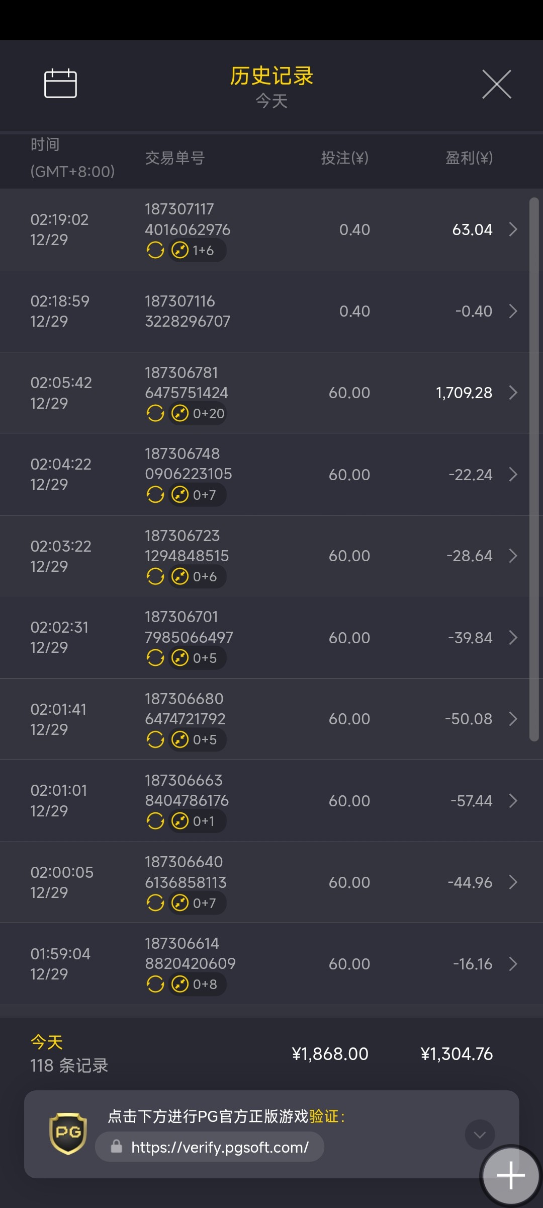Close the history record panel
The height and width of the screenshot is (1208, 543).
pyautogui.click(x=496, y=84)
